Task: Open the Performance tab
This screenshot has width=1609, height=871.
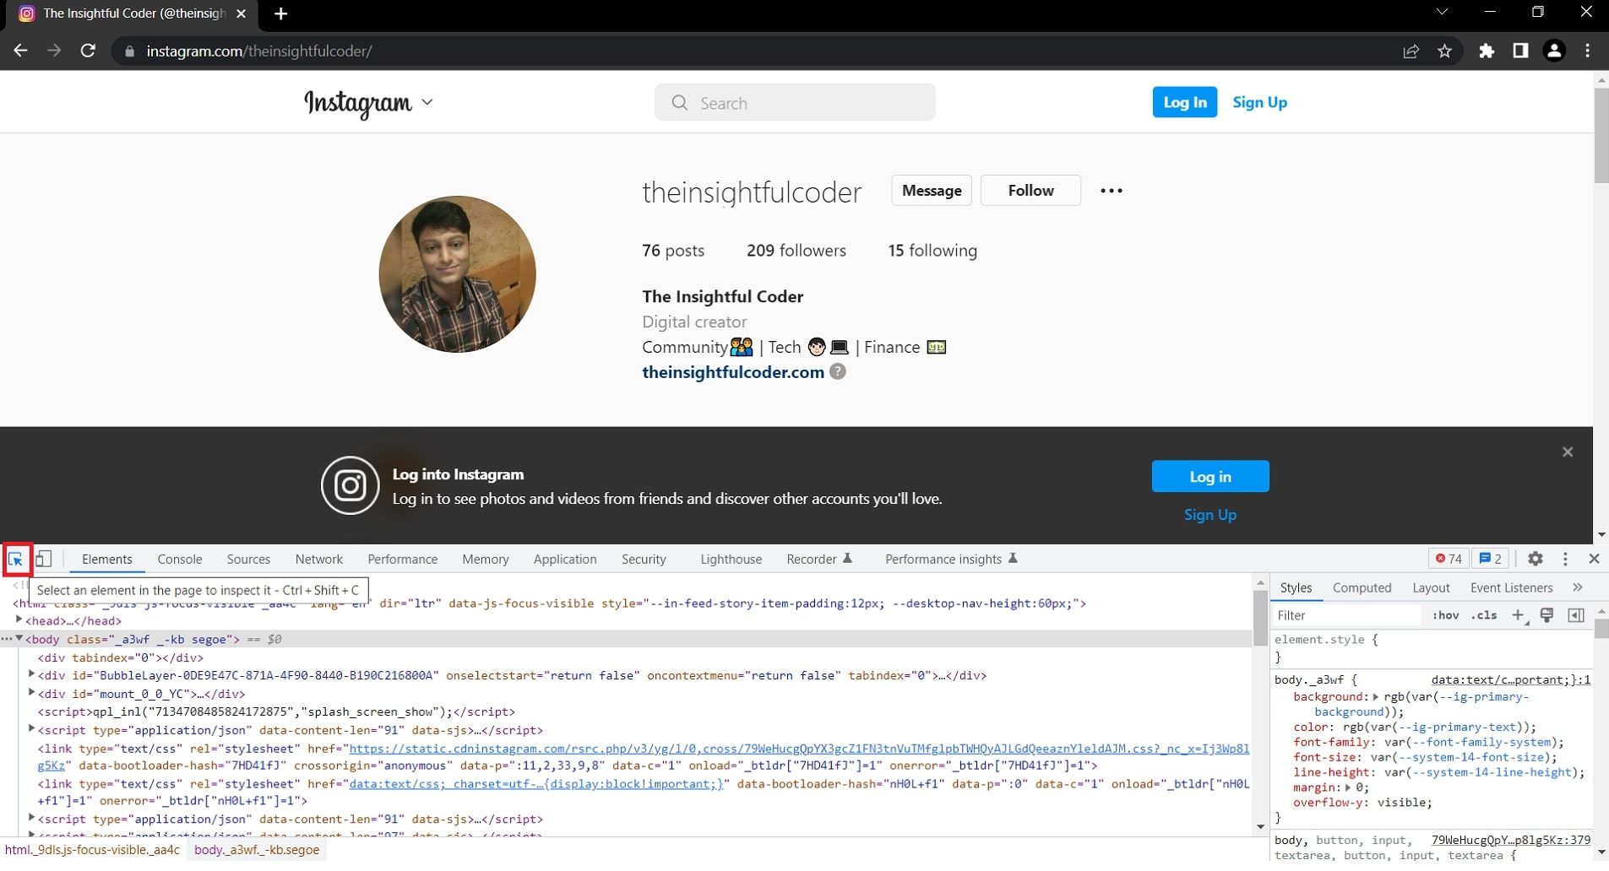Action: [402, 559]
